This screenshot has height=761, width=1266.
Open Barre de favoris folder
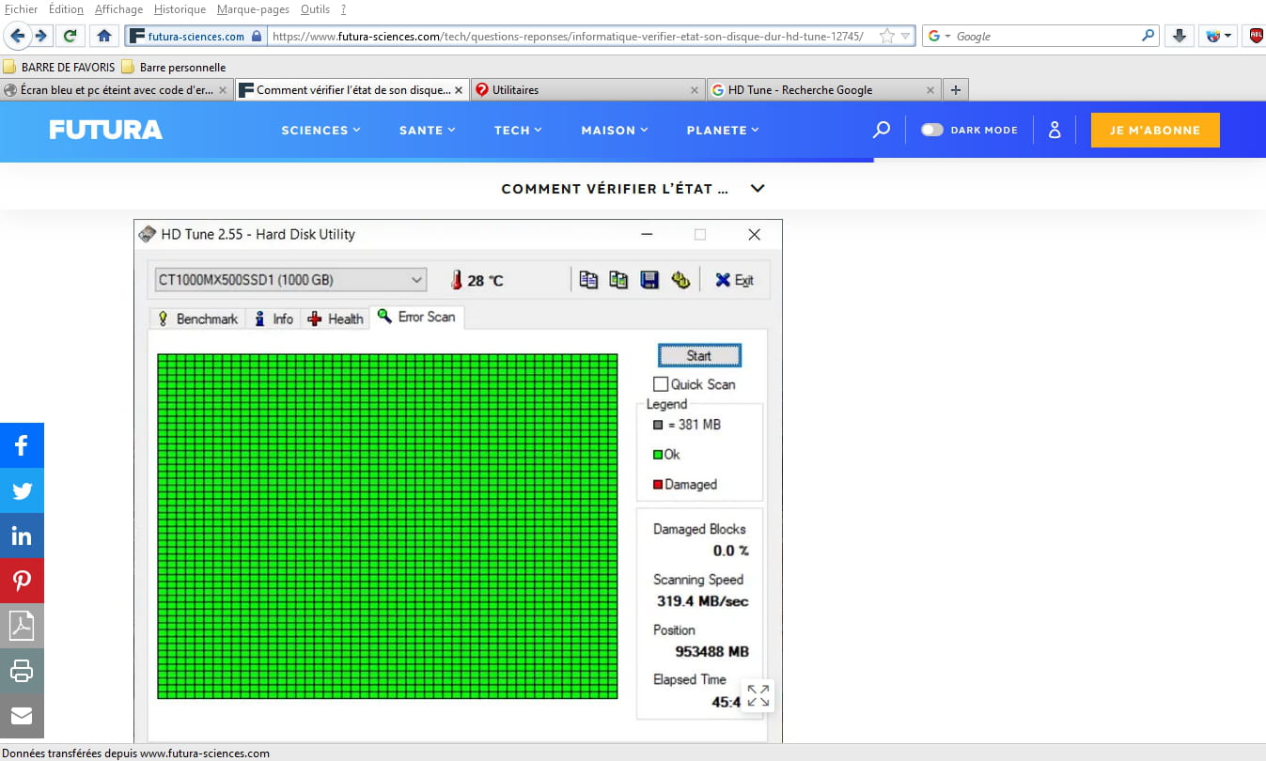[58, 67]
